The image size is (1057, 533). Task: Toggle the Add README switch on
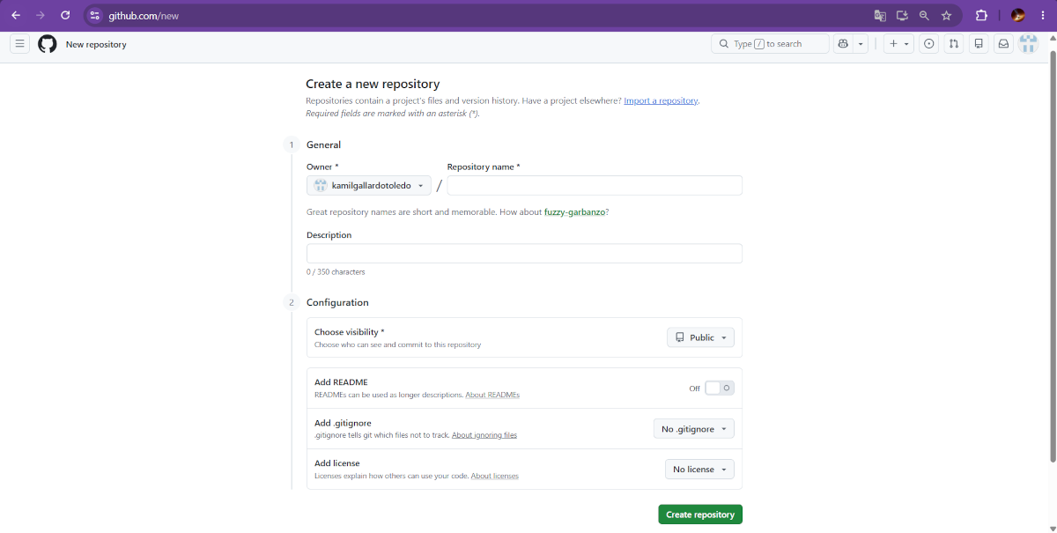pos(720,389)
